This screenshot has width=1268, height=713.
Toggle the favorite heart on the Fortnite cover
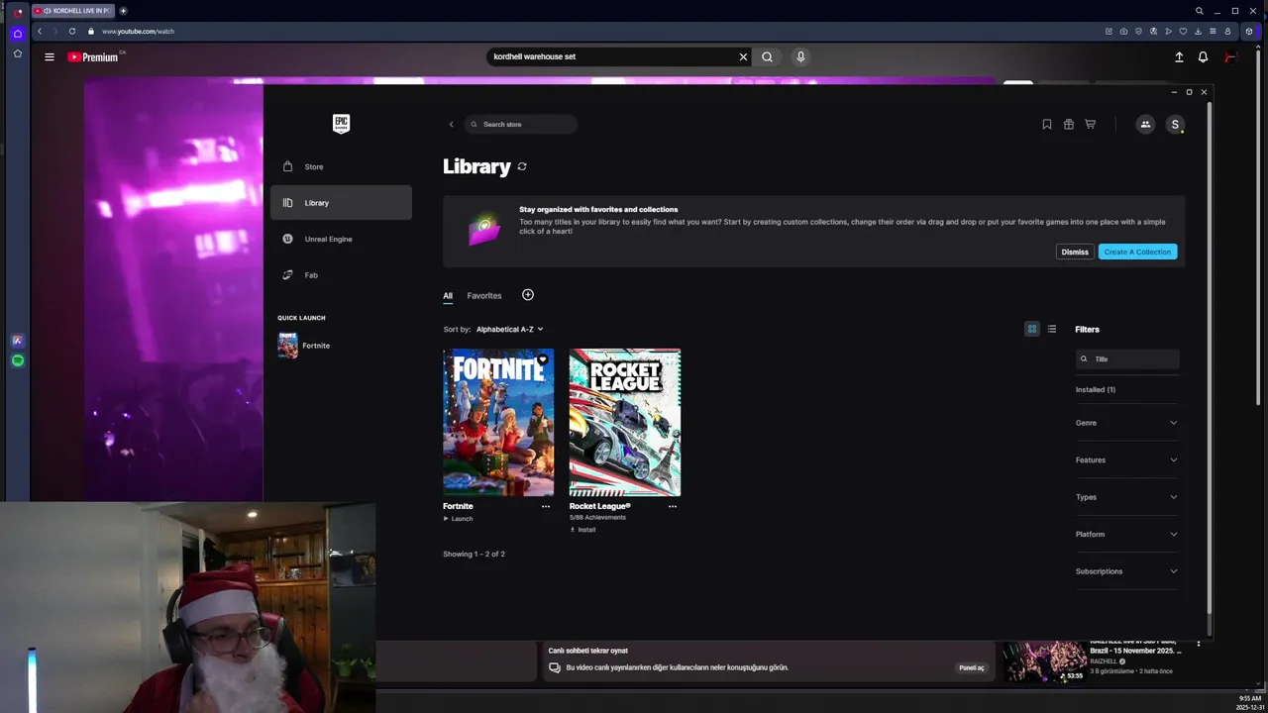pyautogui.click(x=543, y=359)
